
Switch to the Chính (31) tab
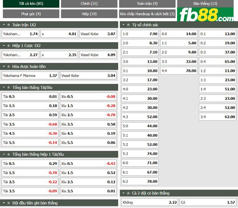click(89, 4)
